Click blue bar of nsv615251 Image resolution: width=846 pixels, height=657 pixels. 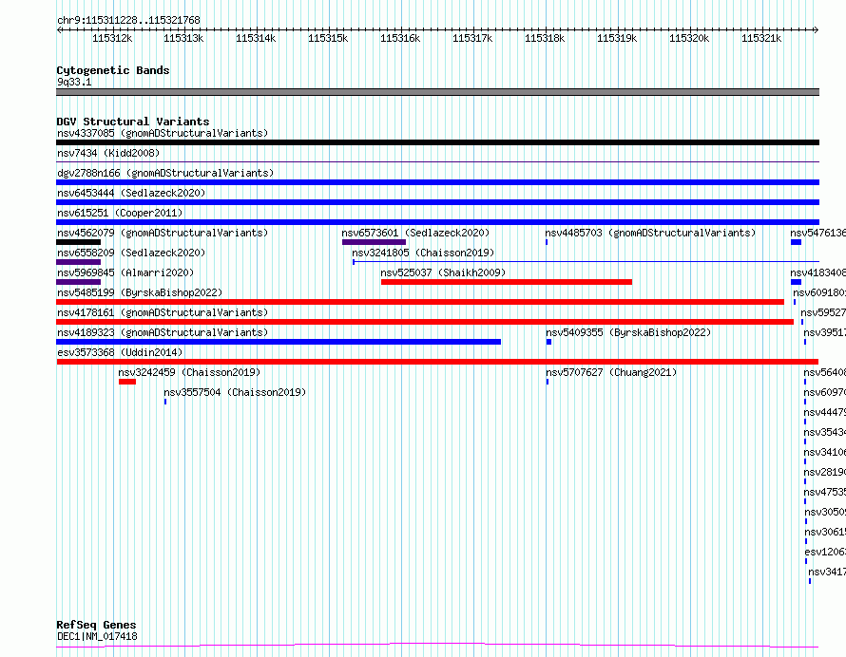[x=437, y=222]
